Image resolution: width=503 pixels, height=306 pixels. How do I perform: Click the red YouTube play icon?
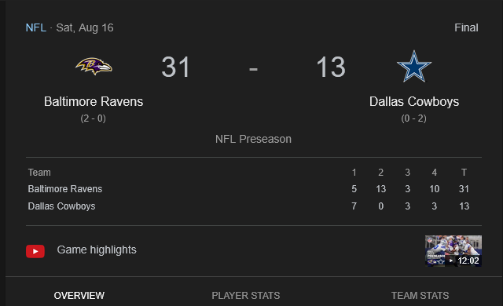35,251
